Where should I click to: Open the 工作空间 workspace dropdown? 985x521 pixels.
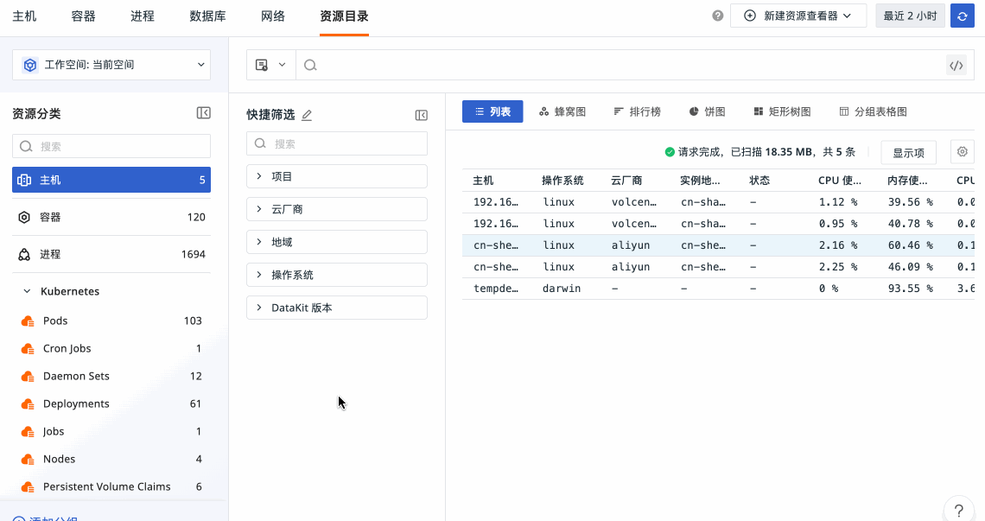[x=111, y=65]
